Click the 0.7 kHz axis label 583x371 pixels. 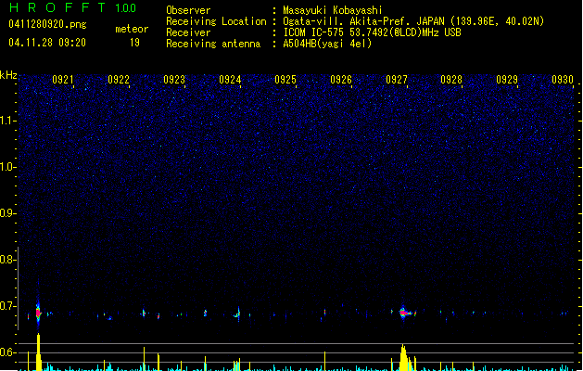click(7, 307)
